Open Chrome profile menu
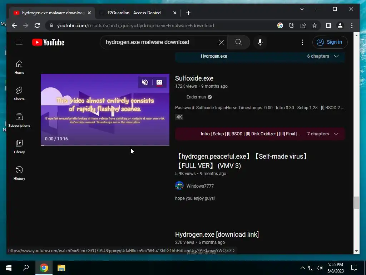Image resolution: width=366 pixels, height=275 pixels. pyautogui.click(x=340, y=25)
